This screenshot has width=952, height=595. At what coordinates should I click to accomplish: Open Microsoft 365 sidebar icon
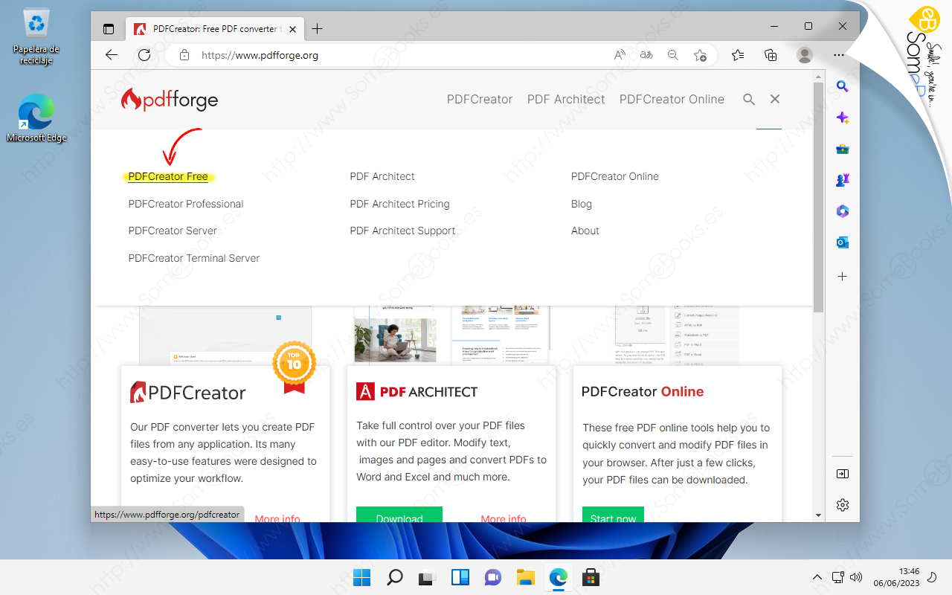843,211
